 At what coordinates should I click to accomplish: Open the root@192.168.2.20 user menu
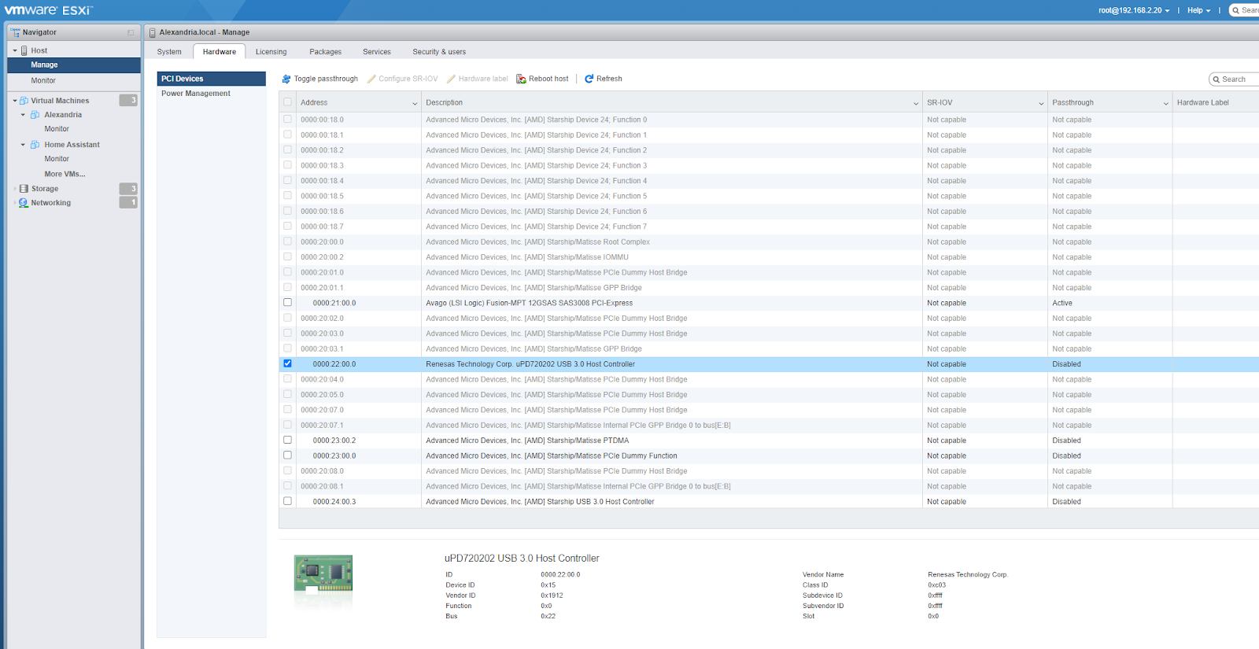(x=1134, y=10)
